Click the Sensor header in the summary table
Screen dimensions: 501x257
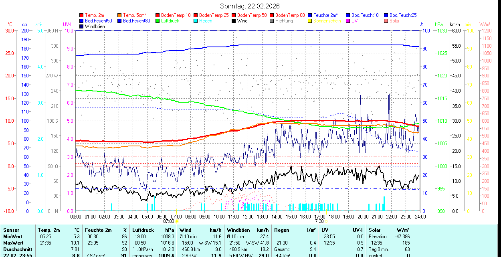click(11, 230)
